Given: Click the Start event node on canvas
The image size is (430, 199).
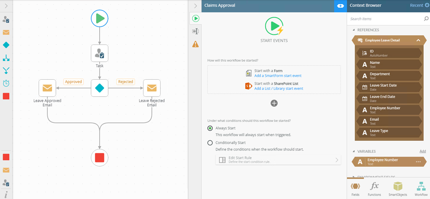Looking at the screenshot, I should [99, 18].
